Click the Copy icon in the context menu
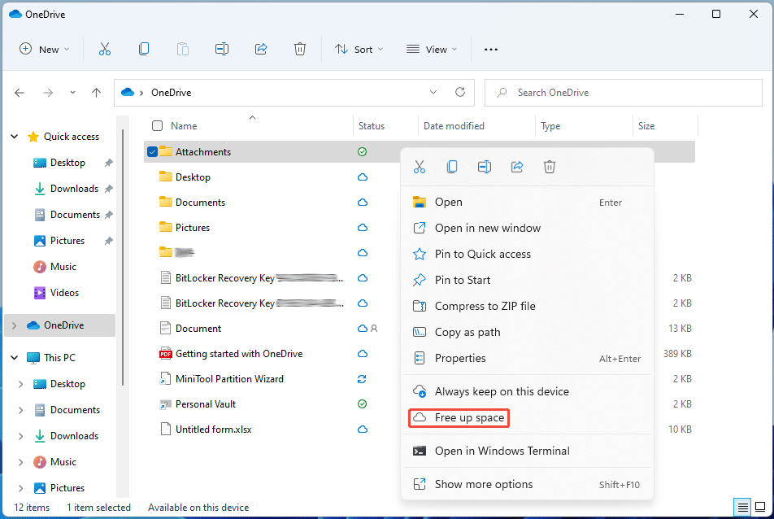 point(452,167)
